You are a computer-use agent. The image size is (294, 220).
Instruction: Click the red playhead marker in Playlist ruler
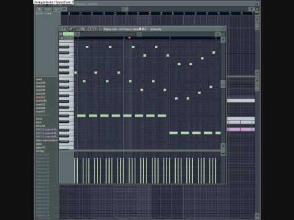tap(149, 13)
